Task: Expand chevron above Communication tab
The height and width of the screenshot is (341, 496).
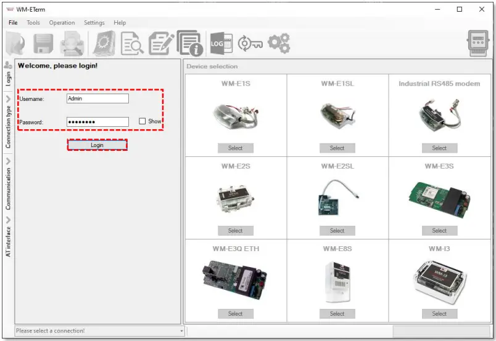Action: [x=8, y=161]
